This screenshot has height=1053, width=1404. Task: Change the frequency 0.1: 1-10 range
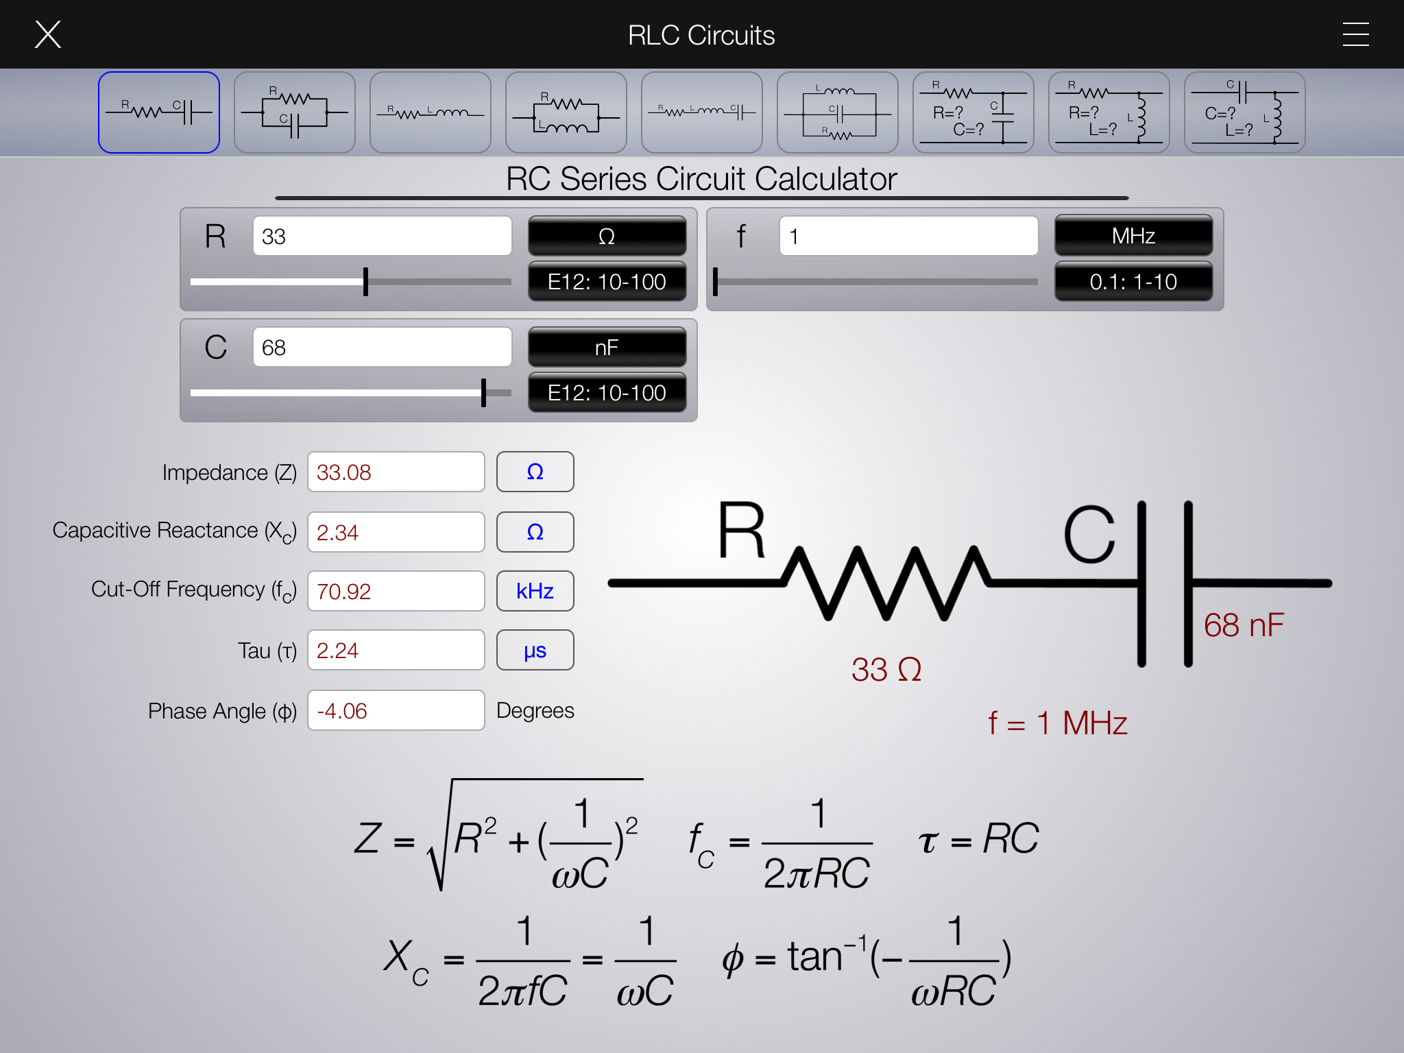[x=1133, y=281]
